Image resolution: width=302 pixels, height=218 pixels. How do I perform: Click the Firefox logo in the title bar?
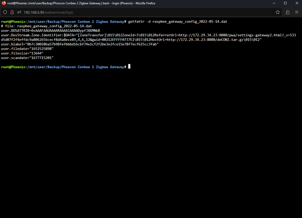4,3
